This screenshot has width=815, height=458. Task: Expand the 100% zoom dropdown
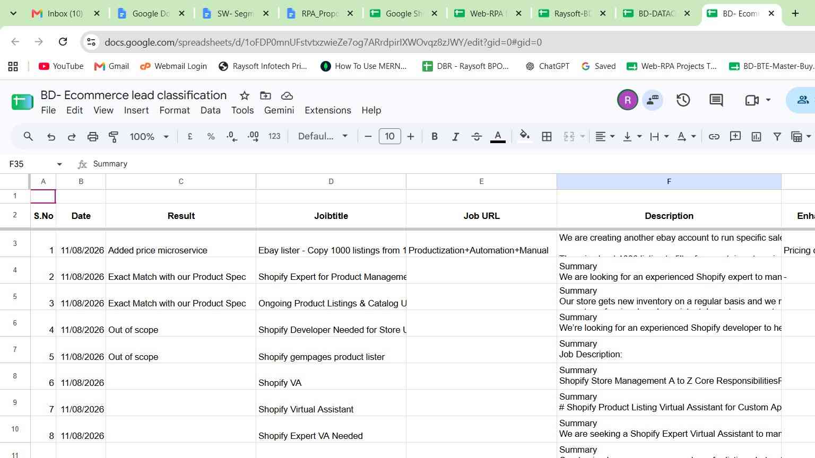pyautogui.click(x=149, y=137)
